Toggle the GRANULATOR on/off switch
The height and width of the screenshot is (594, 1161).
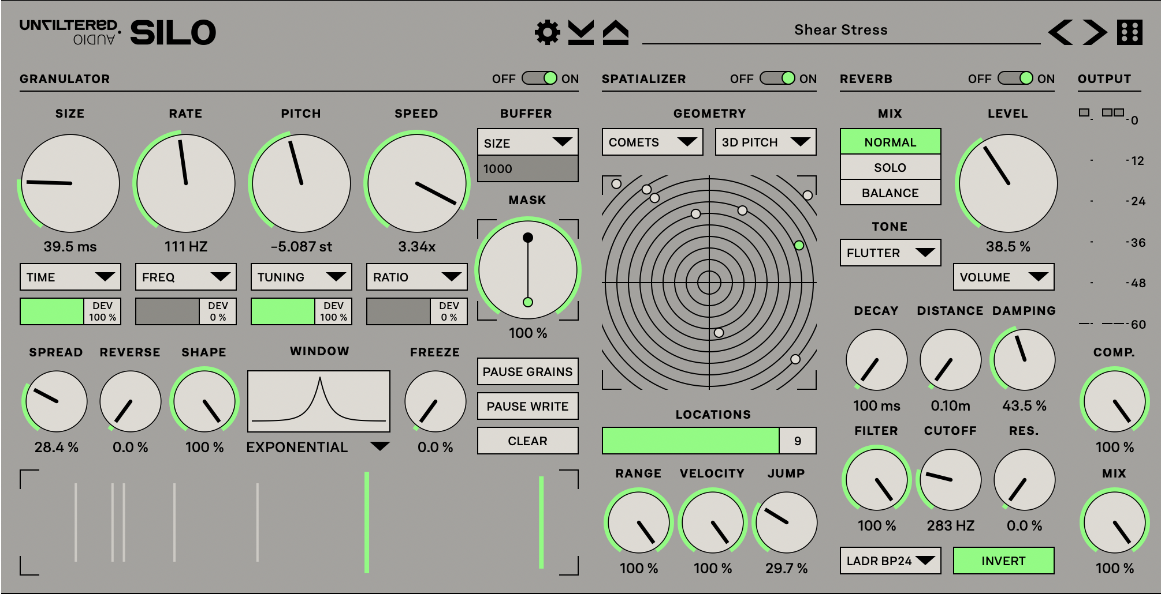[539, 78]
